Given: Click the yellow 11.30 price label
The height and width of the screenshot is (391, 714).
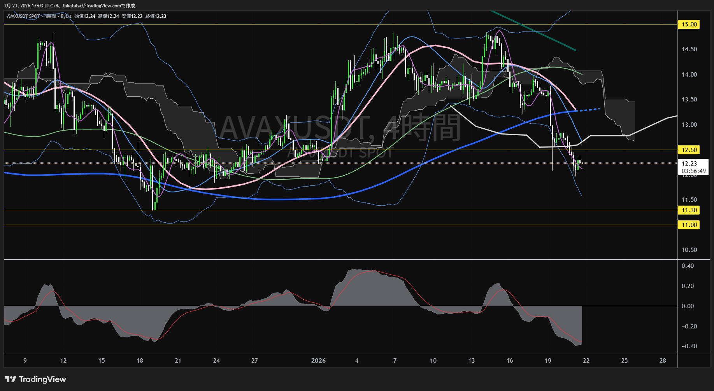Looking at the screenshot, I should coord(689,210).
